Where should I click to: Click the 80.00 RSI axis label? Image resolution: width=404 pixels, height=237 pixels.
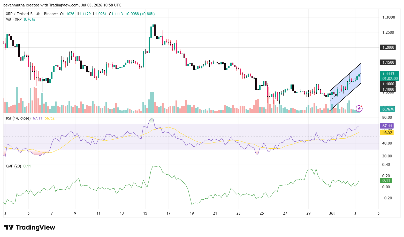point(387,117)
